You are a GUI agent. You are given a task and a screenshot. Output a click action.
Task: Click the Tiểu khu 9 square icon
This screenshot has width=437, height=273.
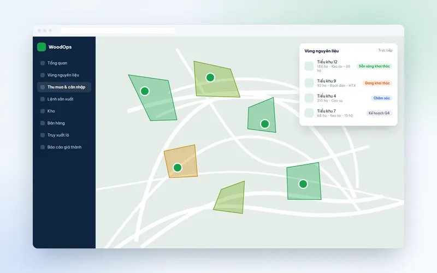309,83
